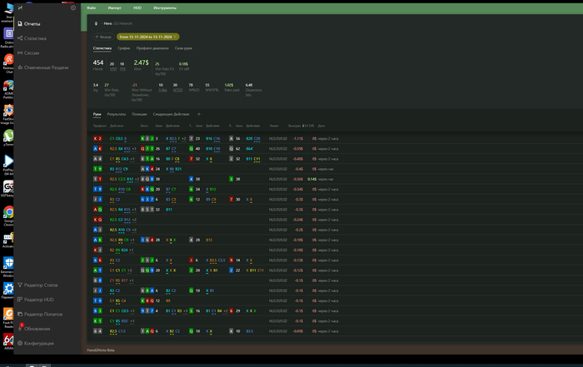Sort by the Лимит column header
Viewport: 583px width, 367px height.
[x=274, y=126]
